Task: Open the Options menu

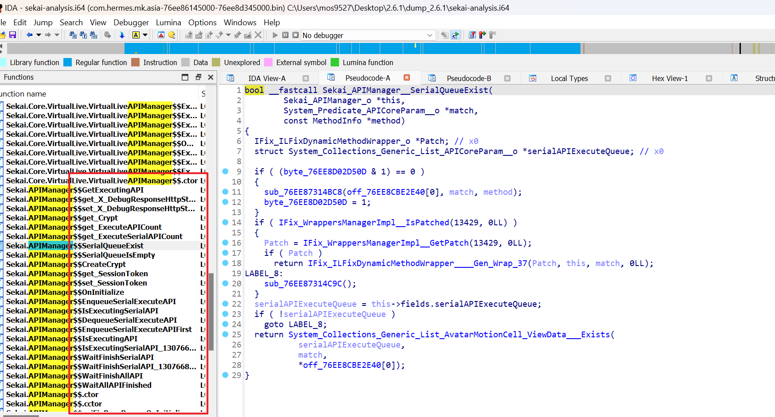Action: pyautogui.click(x=203, y=22)
